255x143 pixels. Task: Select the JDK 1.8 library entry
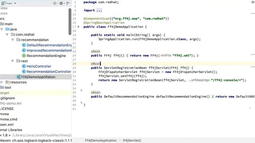[x=36, y=135]
